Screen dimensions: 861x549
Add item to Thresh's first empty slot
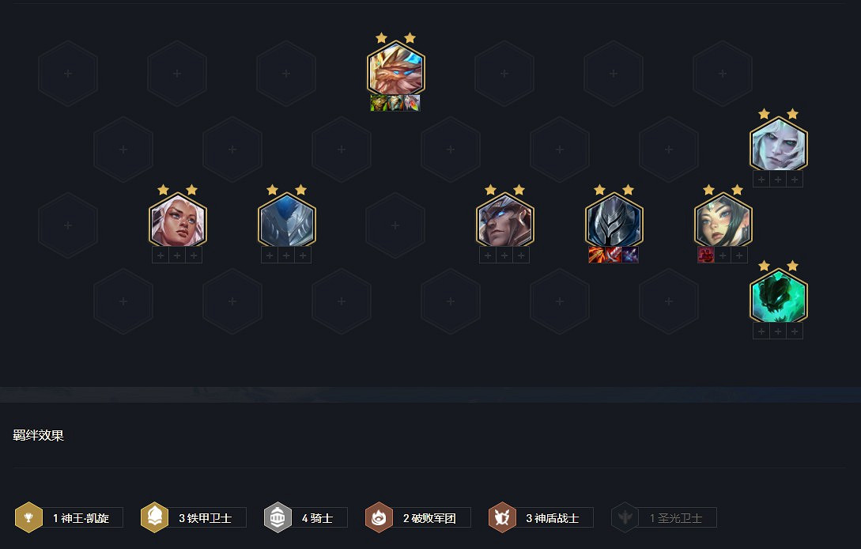coord(761,331)
